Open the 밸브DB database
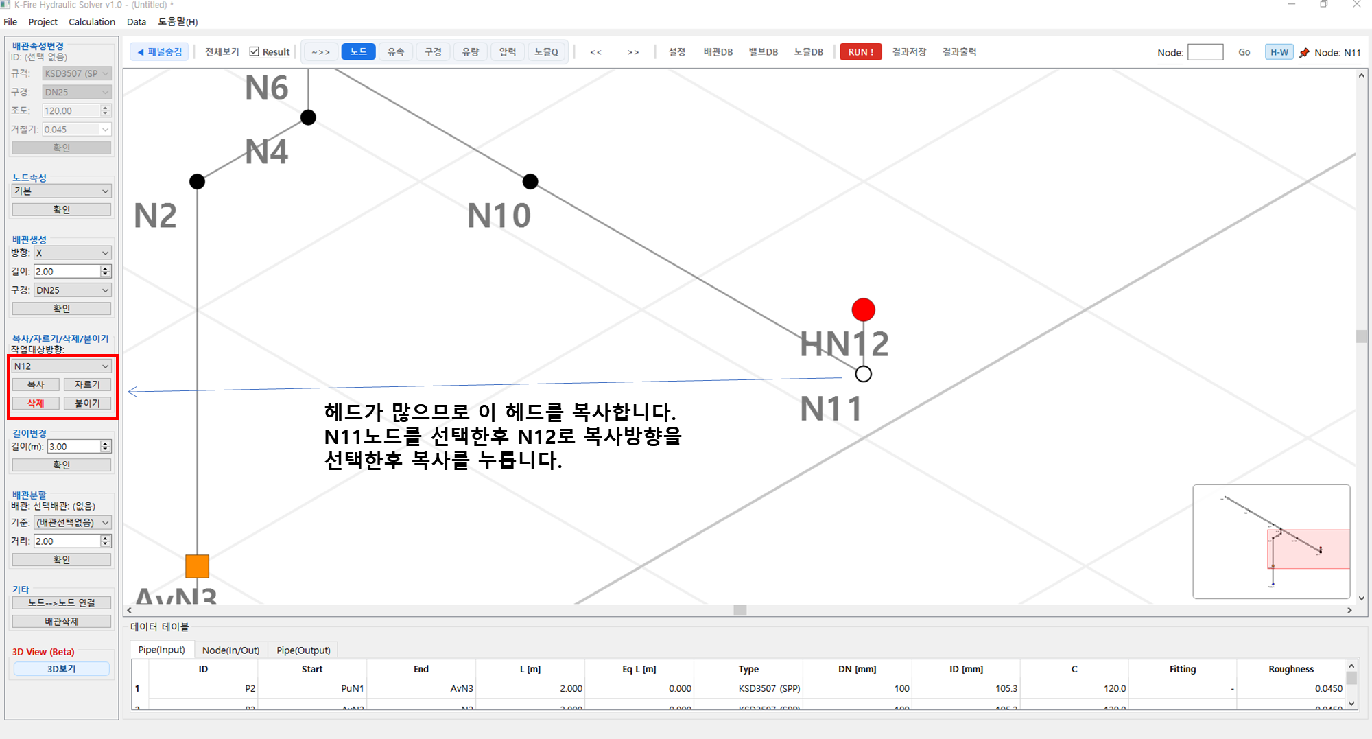 coord(763,52)
